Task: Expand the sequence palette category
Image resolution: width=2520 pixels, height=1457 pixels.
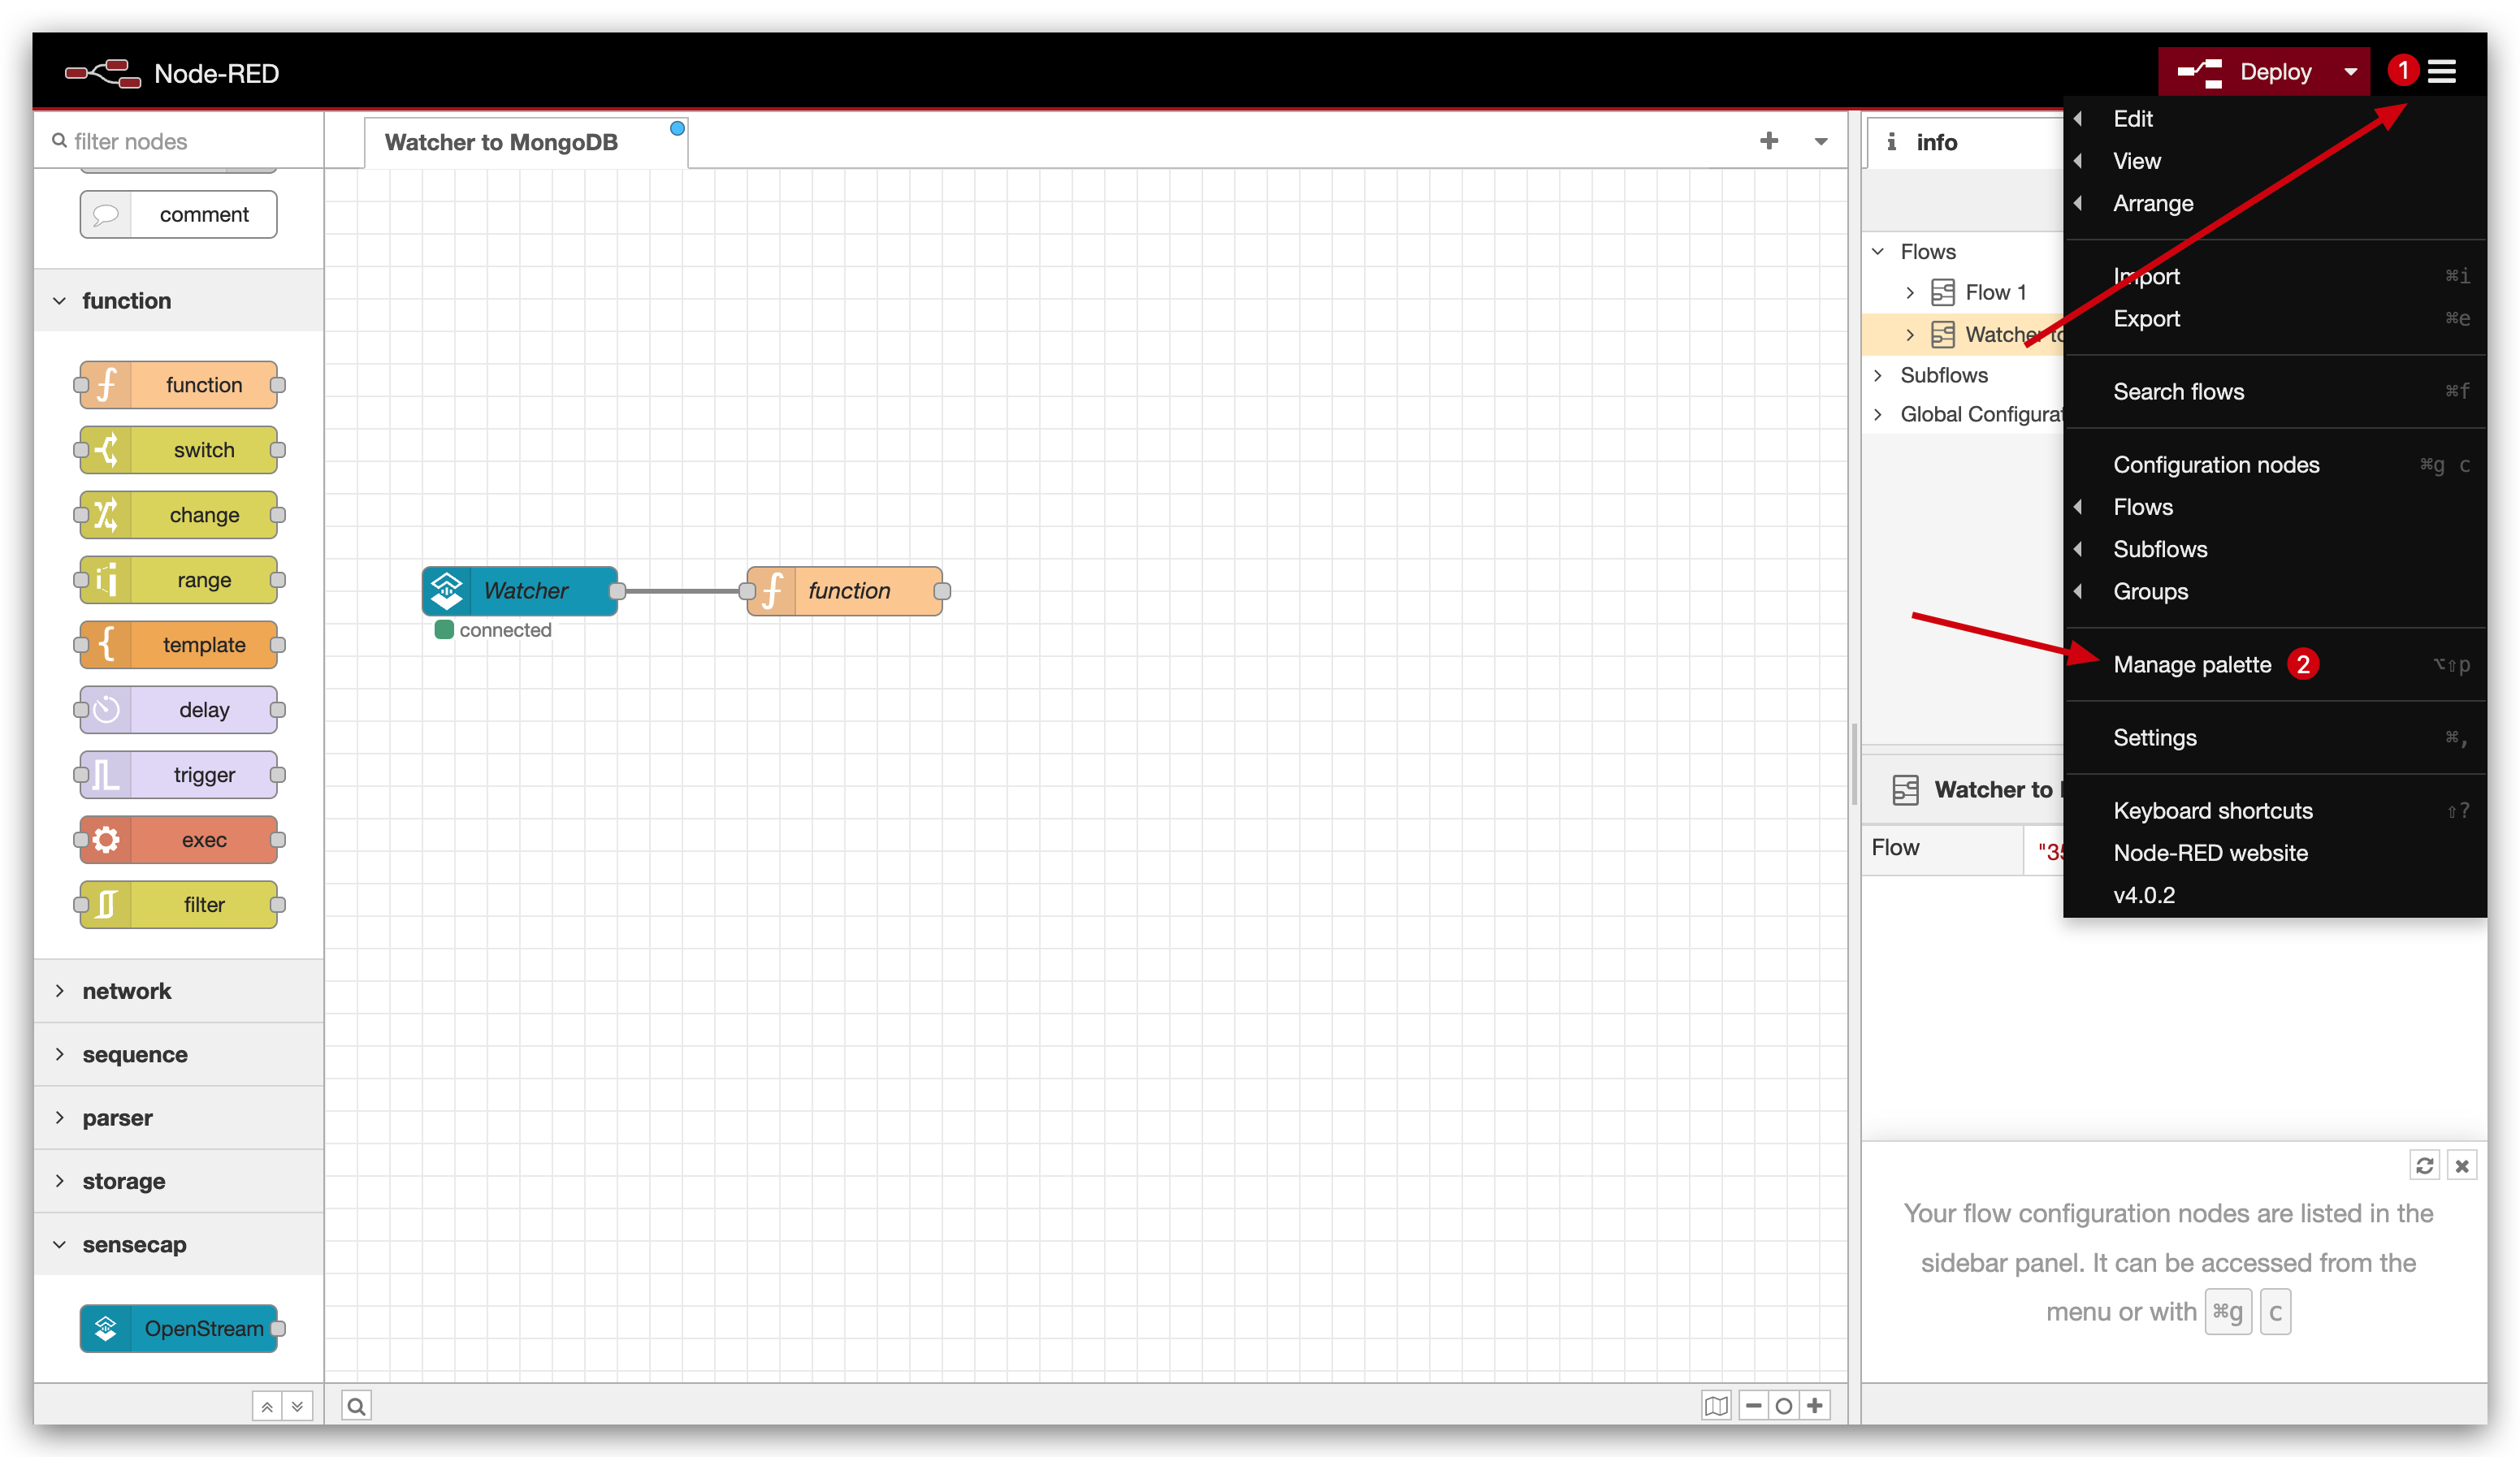Action: (178, 1054)
